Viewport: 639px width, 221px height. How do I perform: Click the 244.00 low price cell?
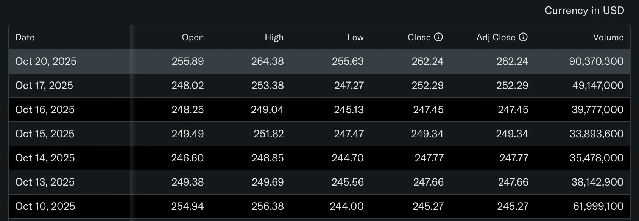click(x=346, y=206)
